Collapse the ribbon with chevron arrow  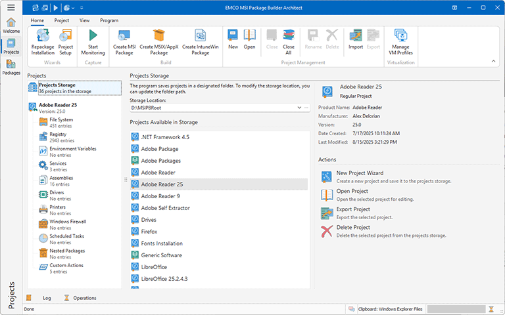point(492,61)
